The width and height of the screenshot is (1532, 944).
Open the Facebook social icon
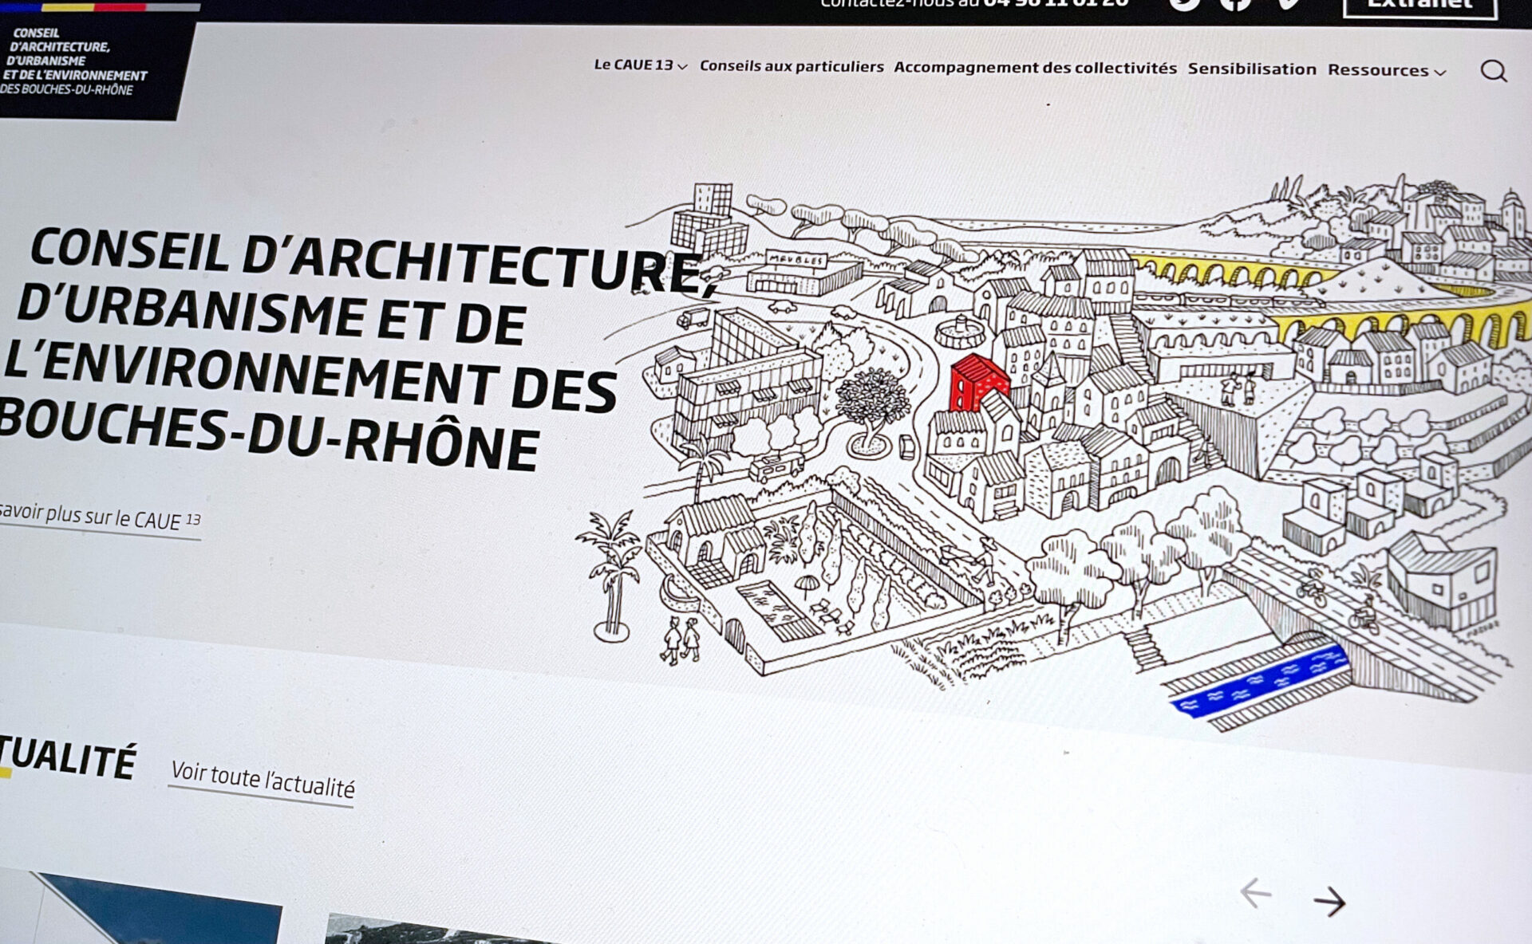(x=1235, y=4)
